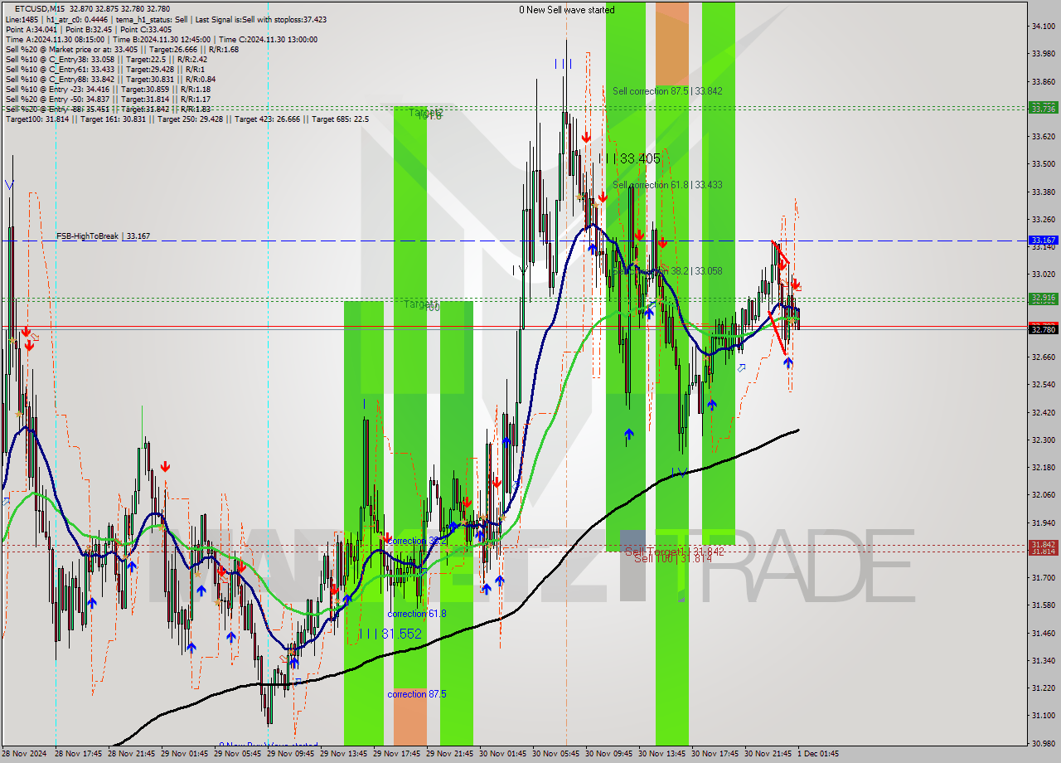Click the 31.100 price axis value
Screen dimensions: 1061x763
1043,715
